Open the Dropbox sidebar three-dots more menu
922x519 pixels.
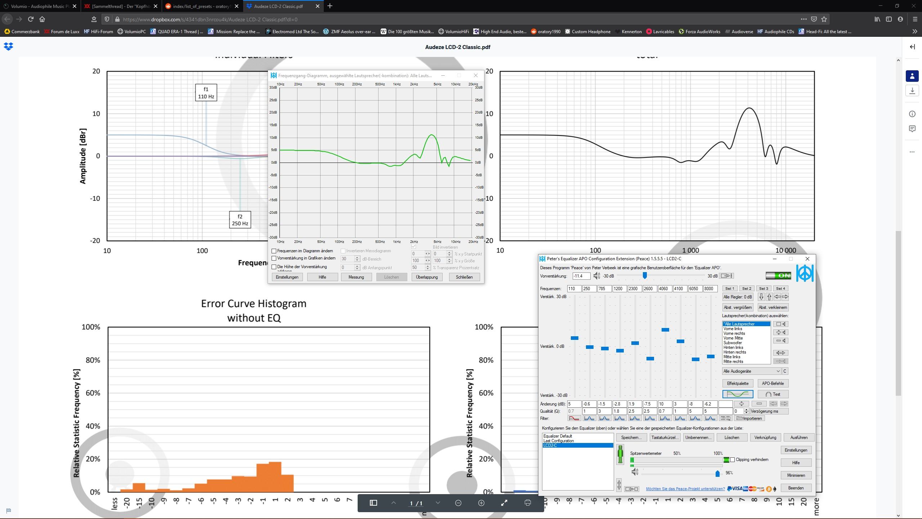coord(912,152)
